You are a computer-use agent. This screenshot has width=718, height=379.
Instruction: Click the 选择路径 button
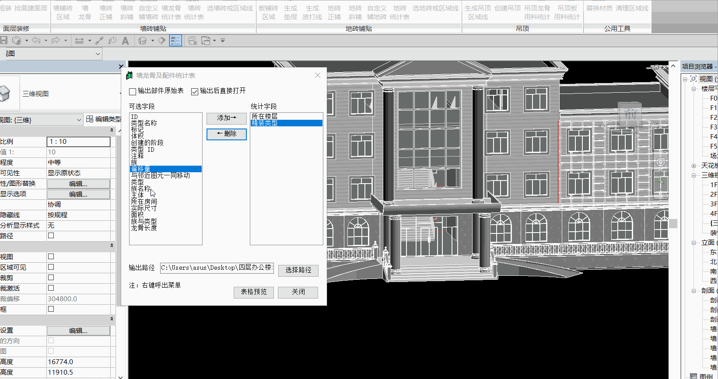298,270
